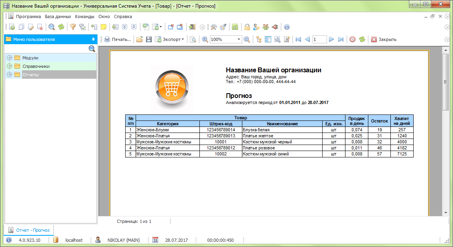Screen dimensions: 453x247
Task: Click the orange funnel filter icon
Action: coord(73,27)
